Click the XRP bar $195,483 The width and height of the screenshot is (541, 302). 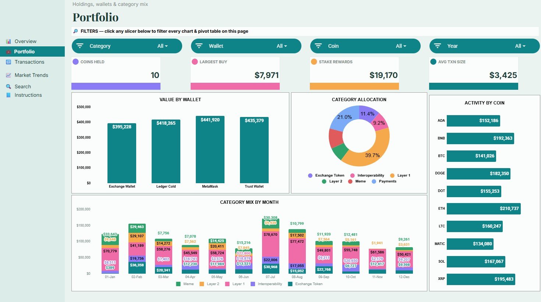click(x=481, y=279)
